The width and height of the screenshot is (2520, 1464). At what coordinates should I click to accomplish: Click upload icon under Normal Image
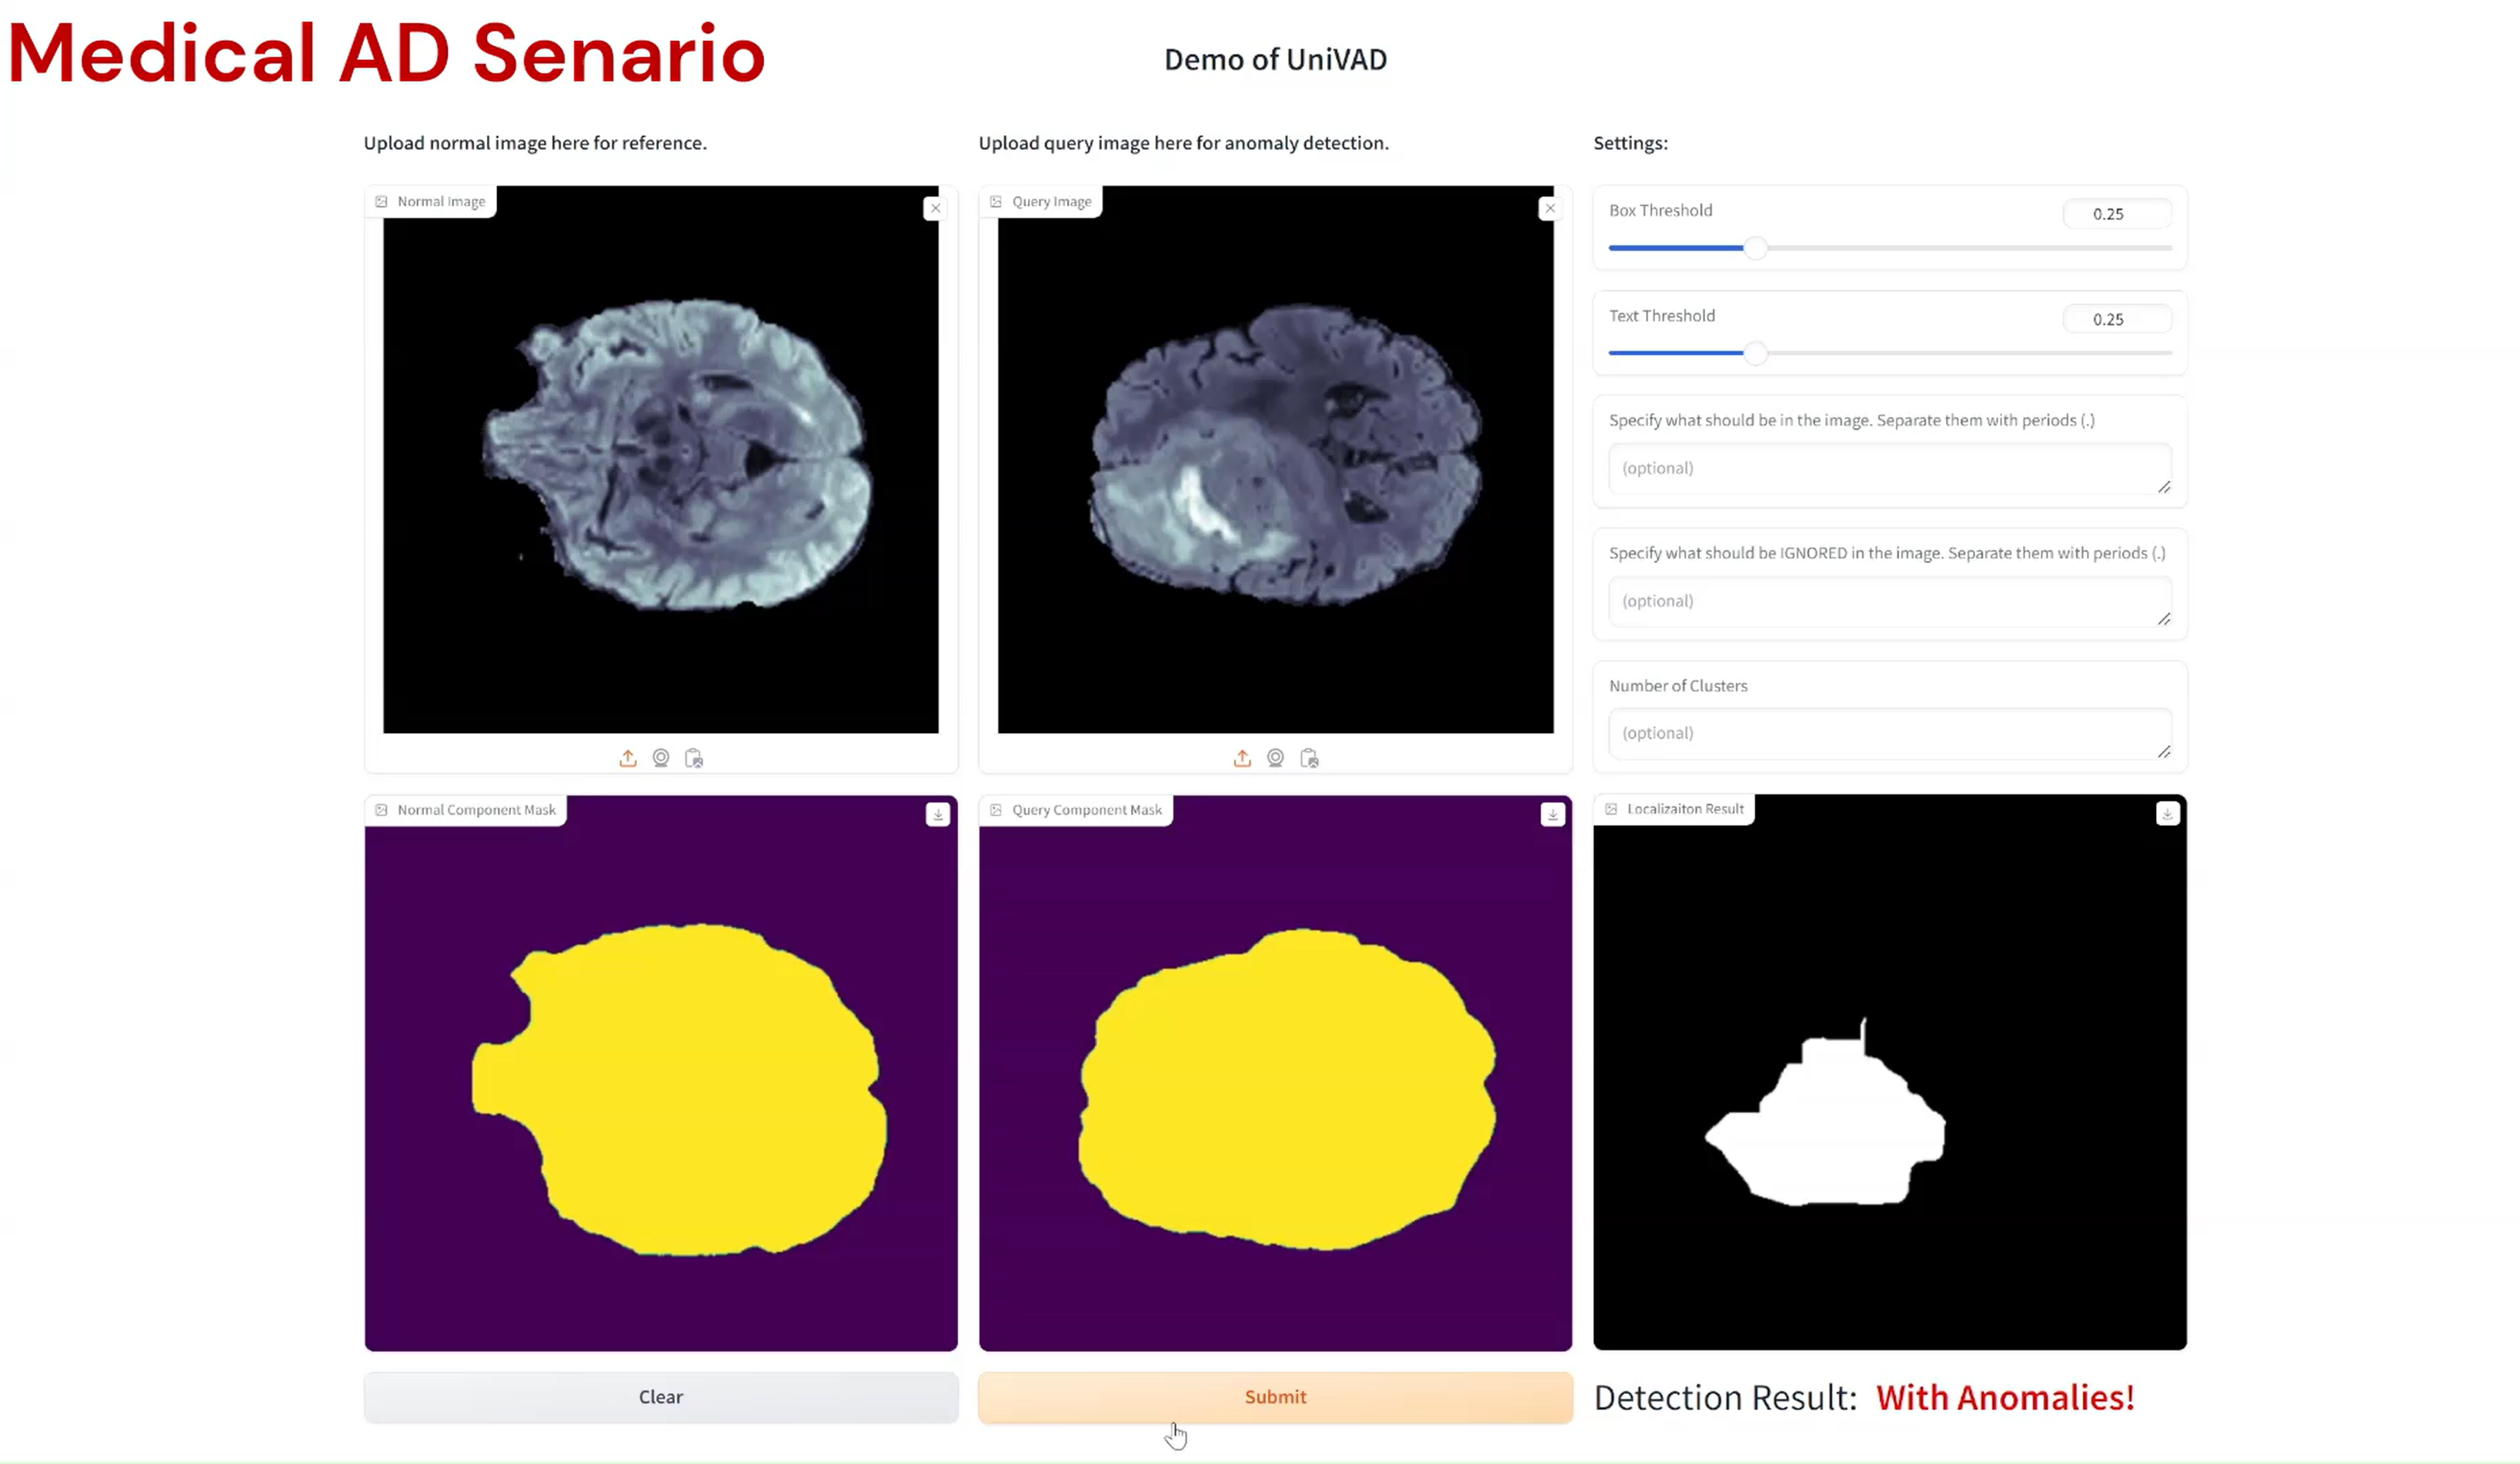pos(628,758)
